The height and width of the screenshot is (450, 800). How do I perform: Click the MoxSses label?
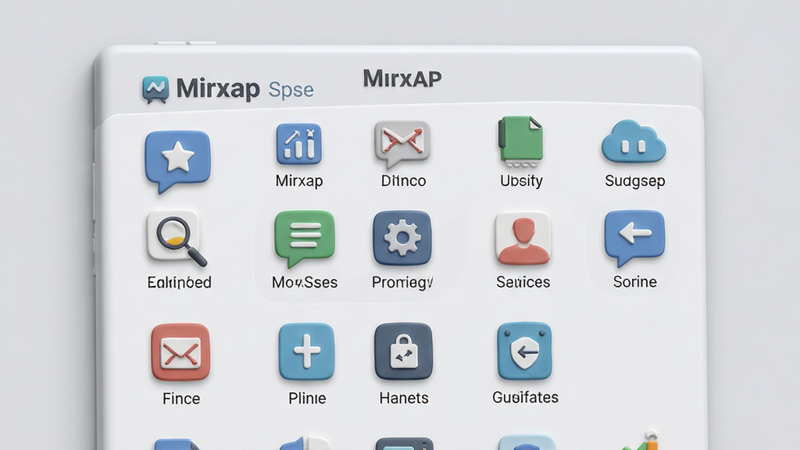point(305,282)
